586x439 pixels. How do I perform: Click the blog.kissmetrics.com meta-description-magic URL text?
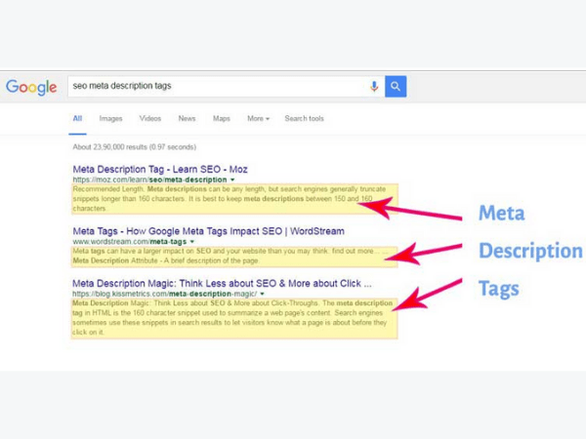pyautogui.click(x=164, y=294)
